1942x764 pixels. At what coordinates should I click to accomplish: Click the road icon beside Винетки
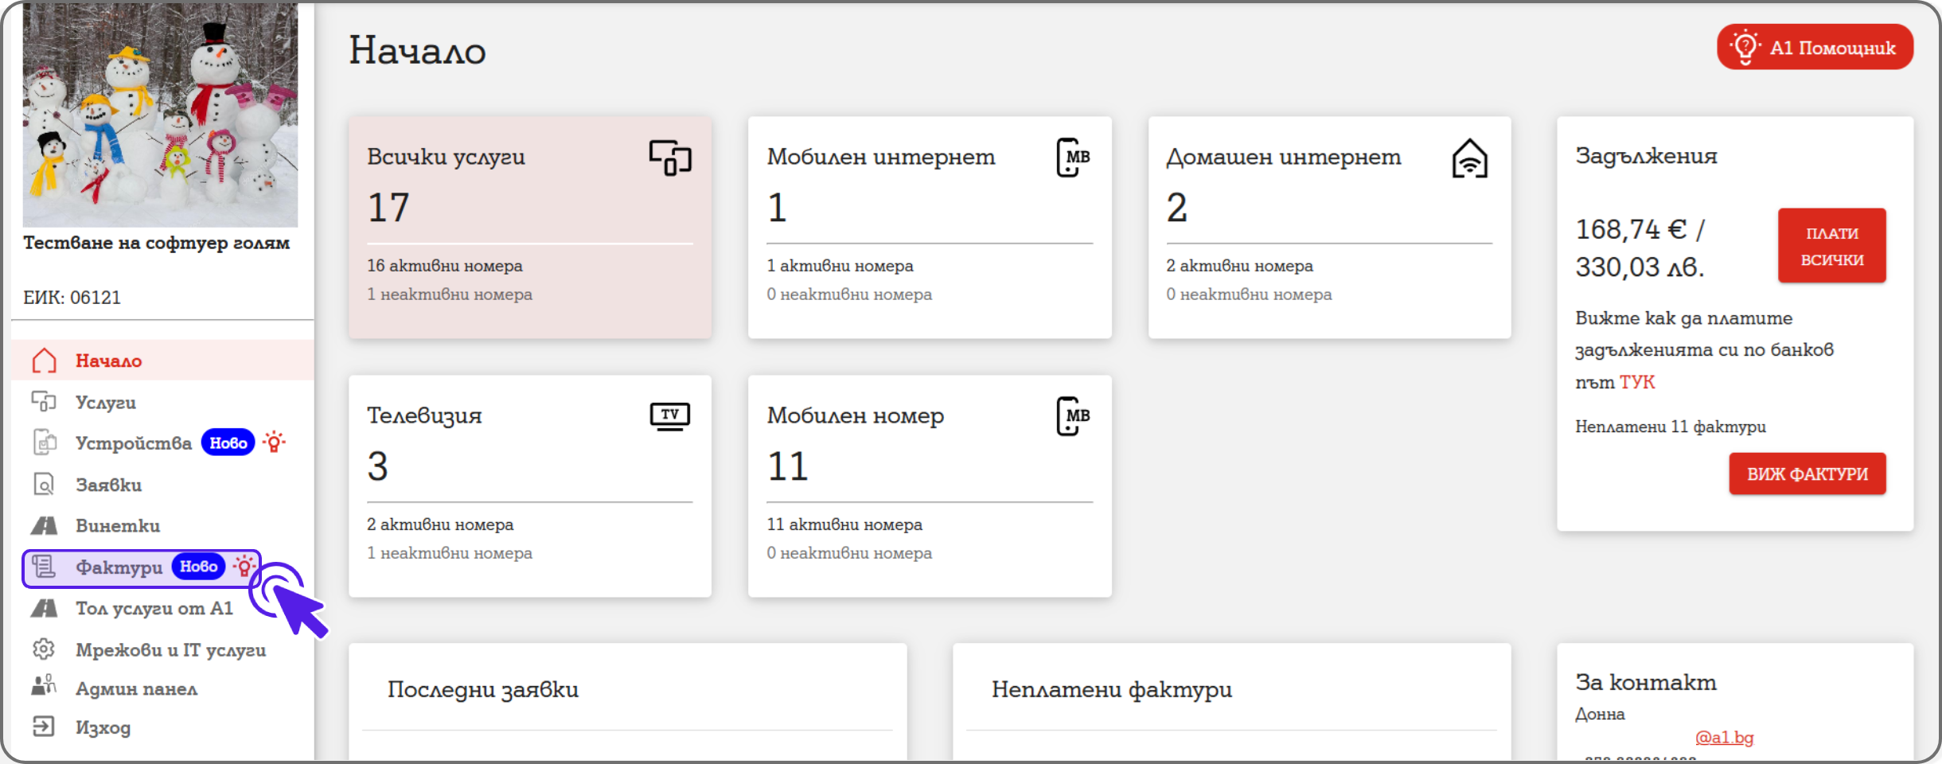tap(44, 525)
